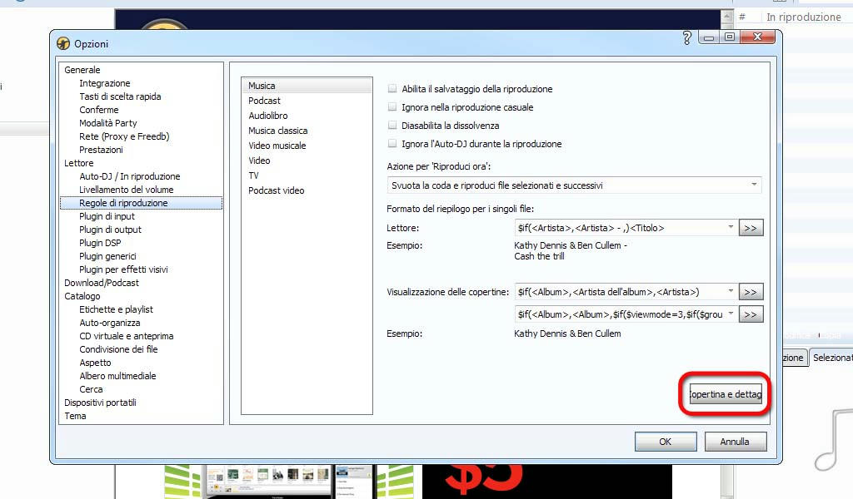Confirm with the OK button
This screenshot has height=499, width=853.
[666, 442]
